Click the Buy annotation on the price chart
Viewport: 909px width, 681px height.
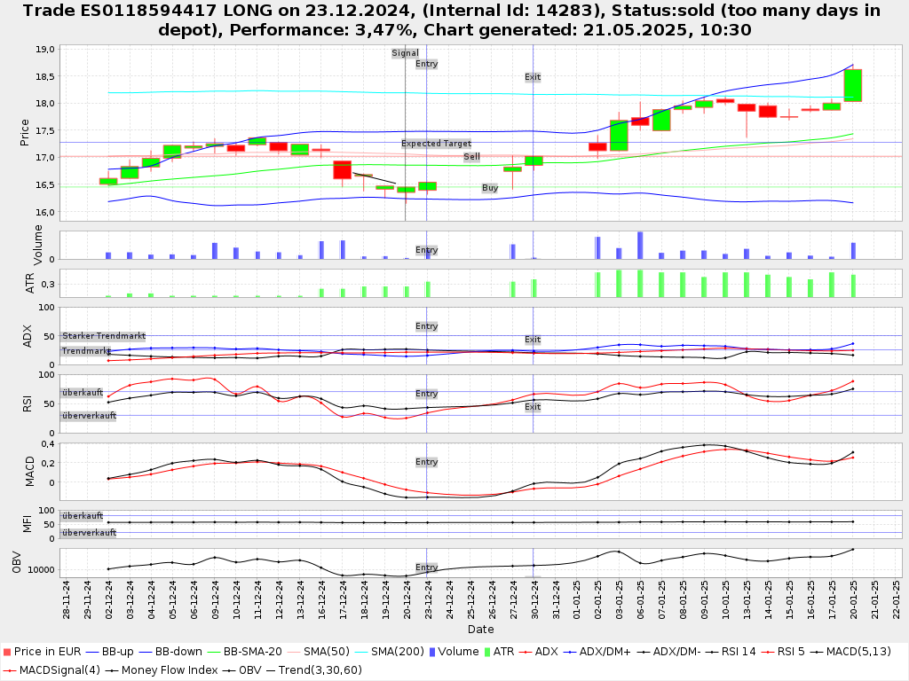490,188
